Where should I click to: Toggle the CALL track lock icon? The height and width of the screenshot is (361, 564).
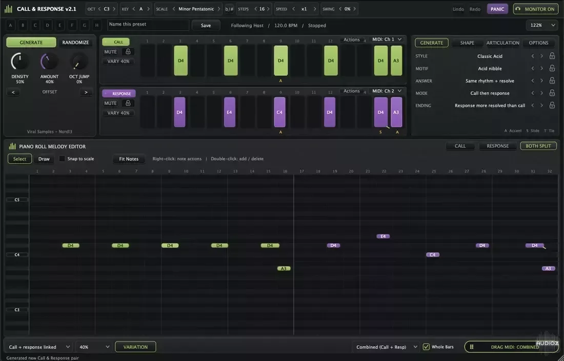(x=128, y=52)
